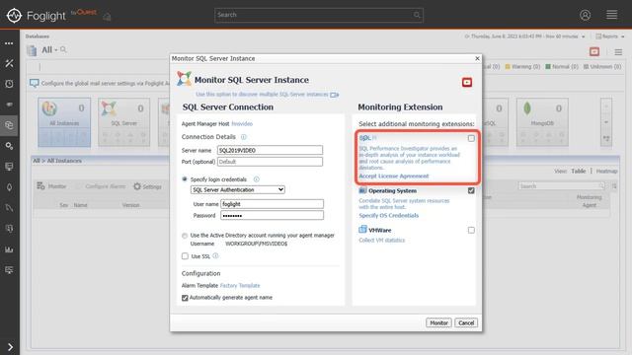
Task: Open the wrench tools sidebar icon
Action: 9,63
